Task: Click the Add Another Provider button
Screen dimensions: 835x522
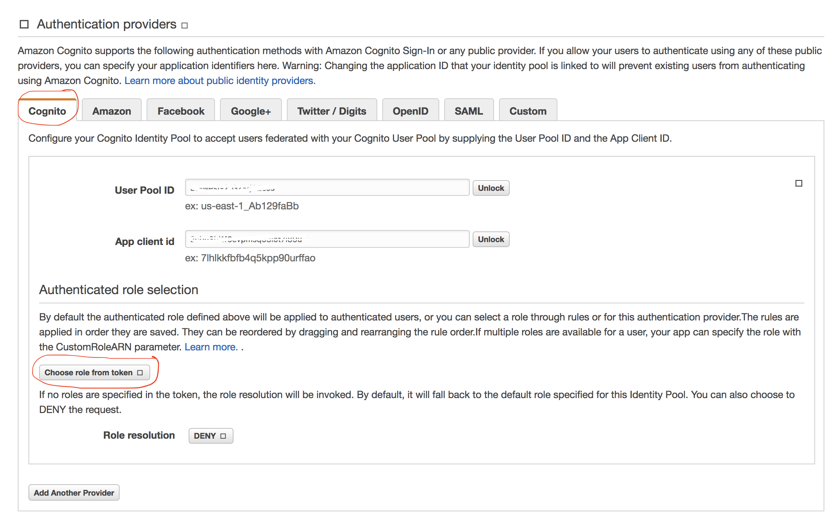Action: [74, 492]
